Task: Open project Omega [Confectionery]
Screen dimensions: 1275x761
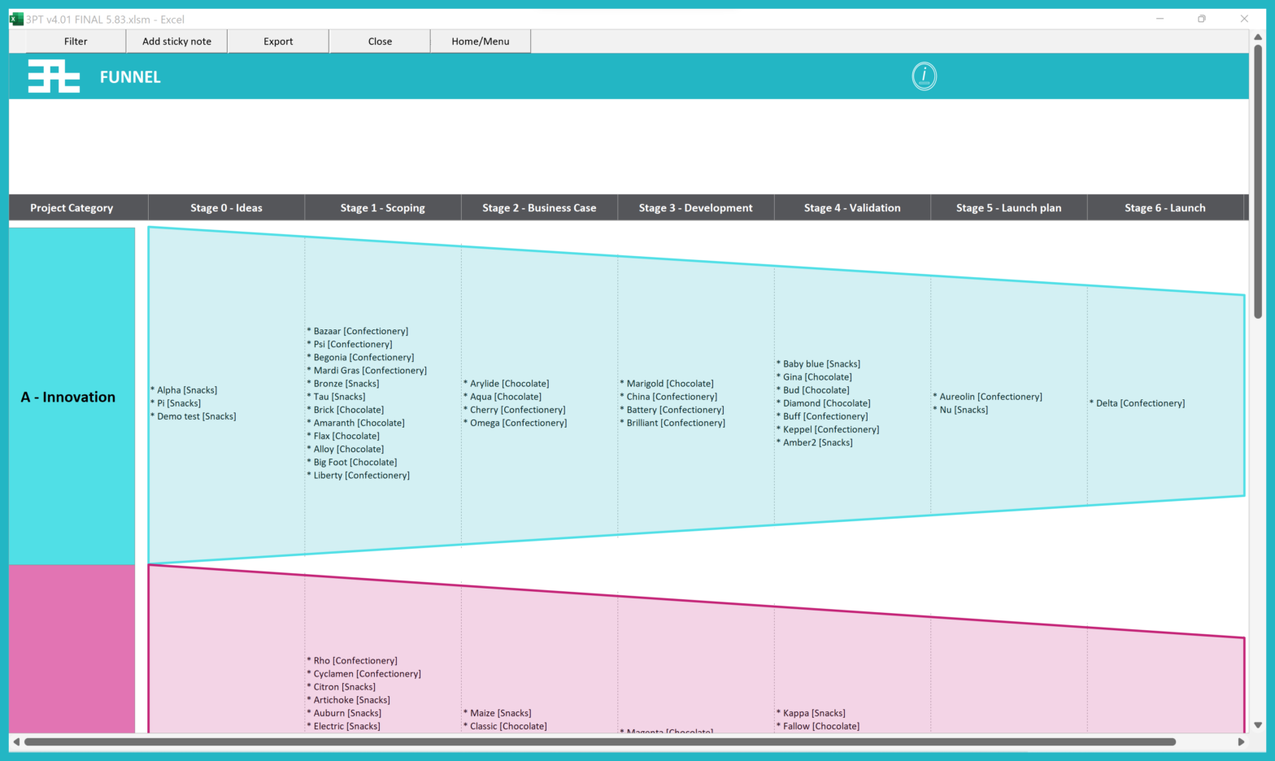Action: pyautogui.click(x=516, y=423)
